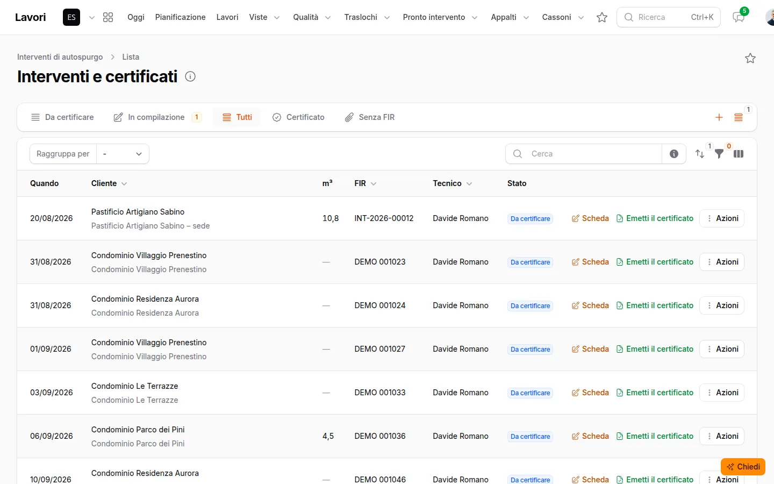774x484 pixels.
Task: Expand the Qualità menu
Action: point(312,17)
